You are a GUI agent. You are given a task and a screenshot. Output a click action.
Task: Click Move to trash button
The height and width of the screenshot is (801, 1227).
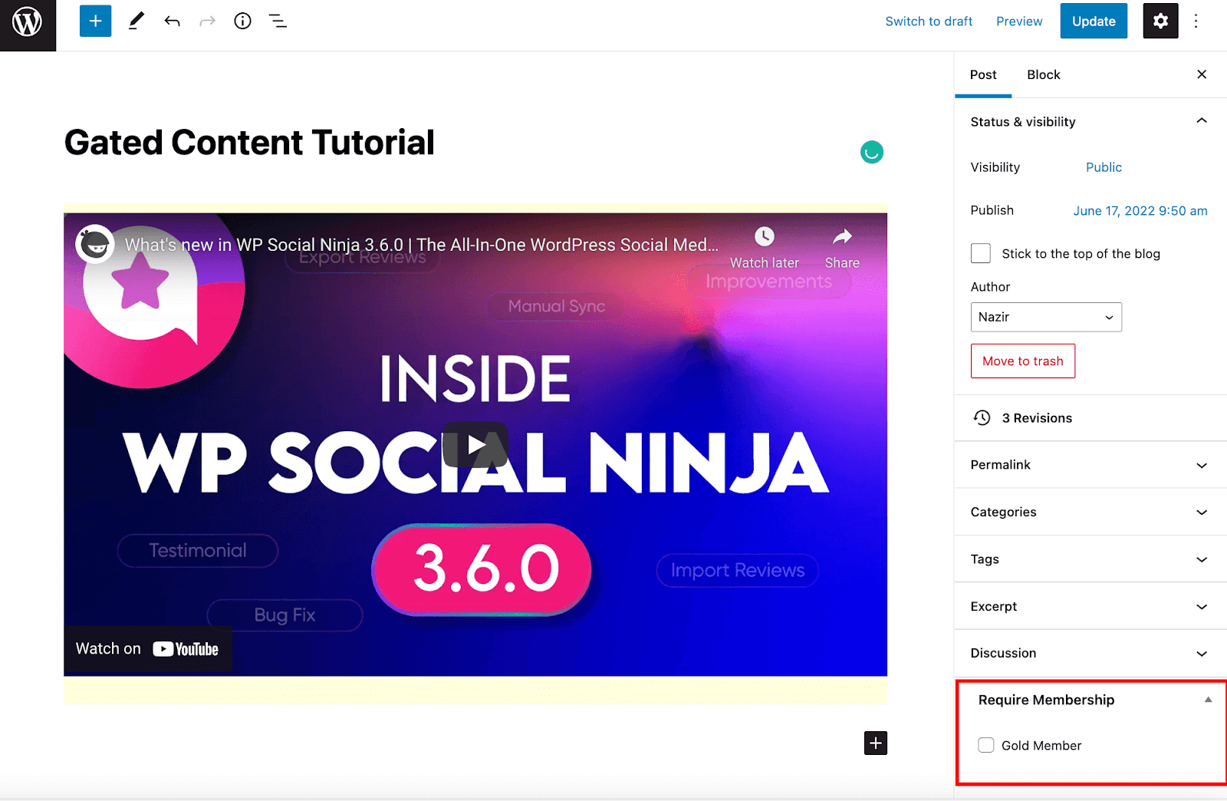coord(1023,361)
